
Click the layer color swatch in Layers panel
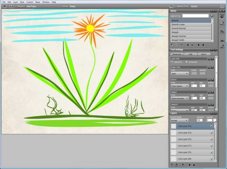215,120
